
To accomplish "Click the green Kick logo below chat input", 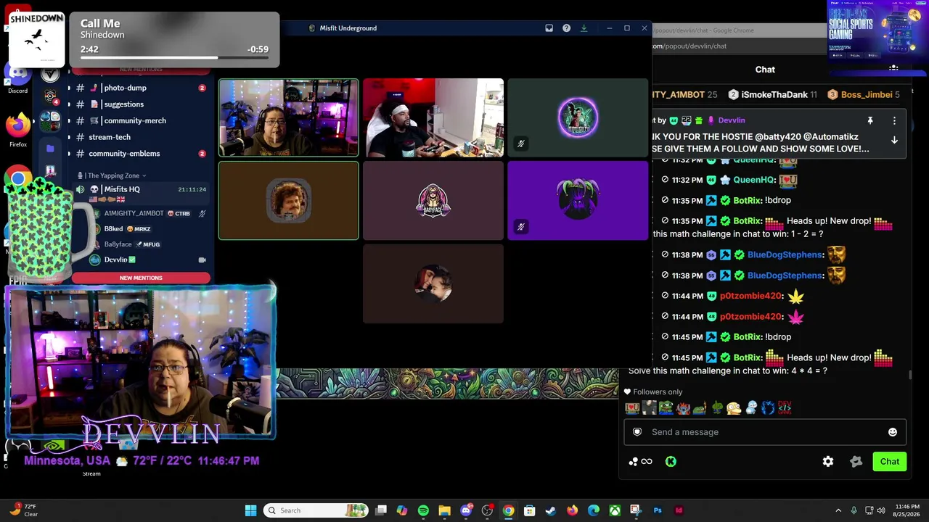I will point(671,462).
